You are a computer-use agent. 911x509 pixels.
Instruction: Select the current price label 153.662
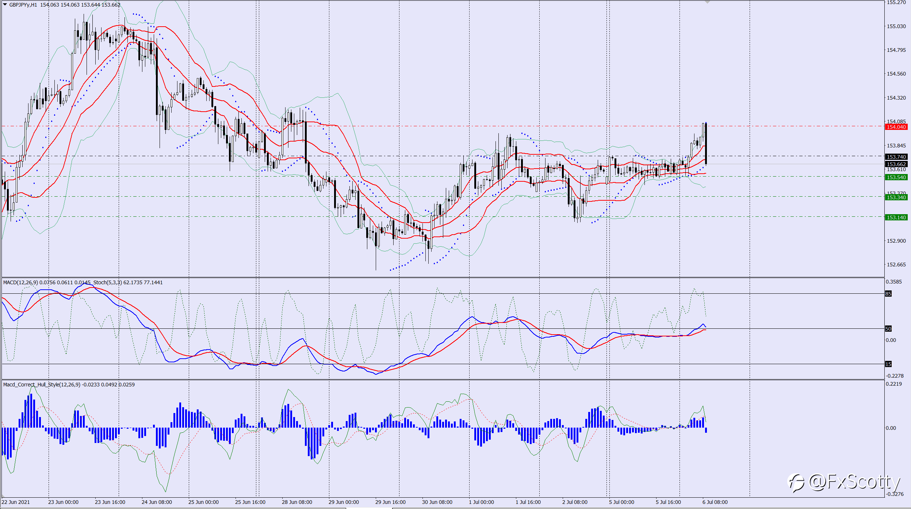coord(896,164)
